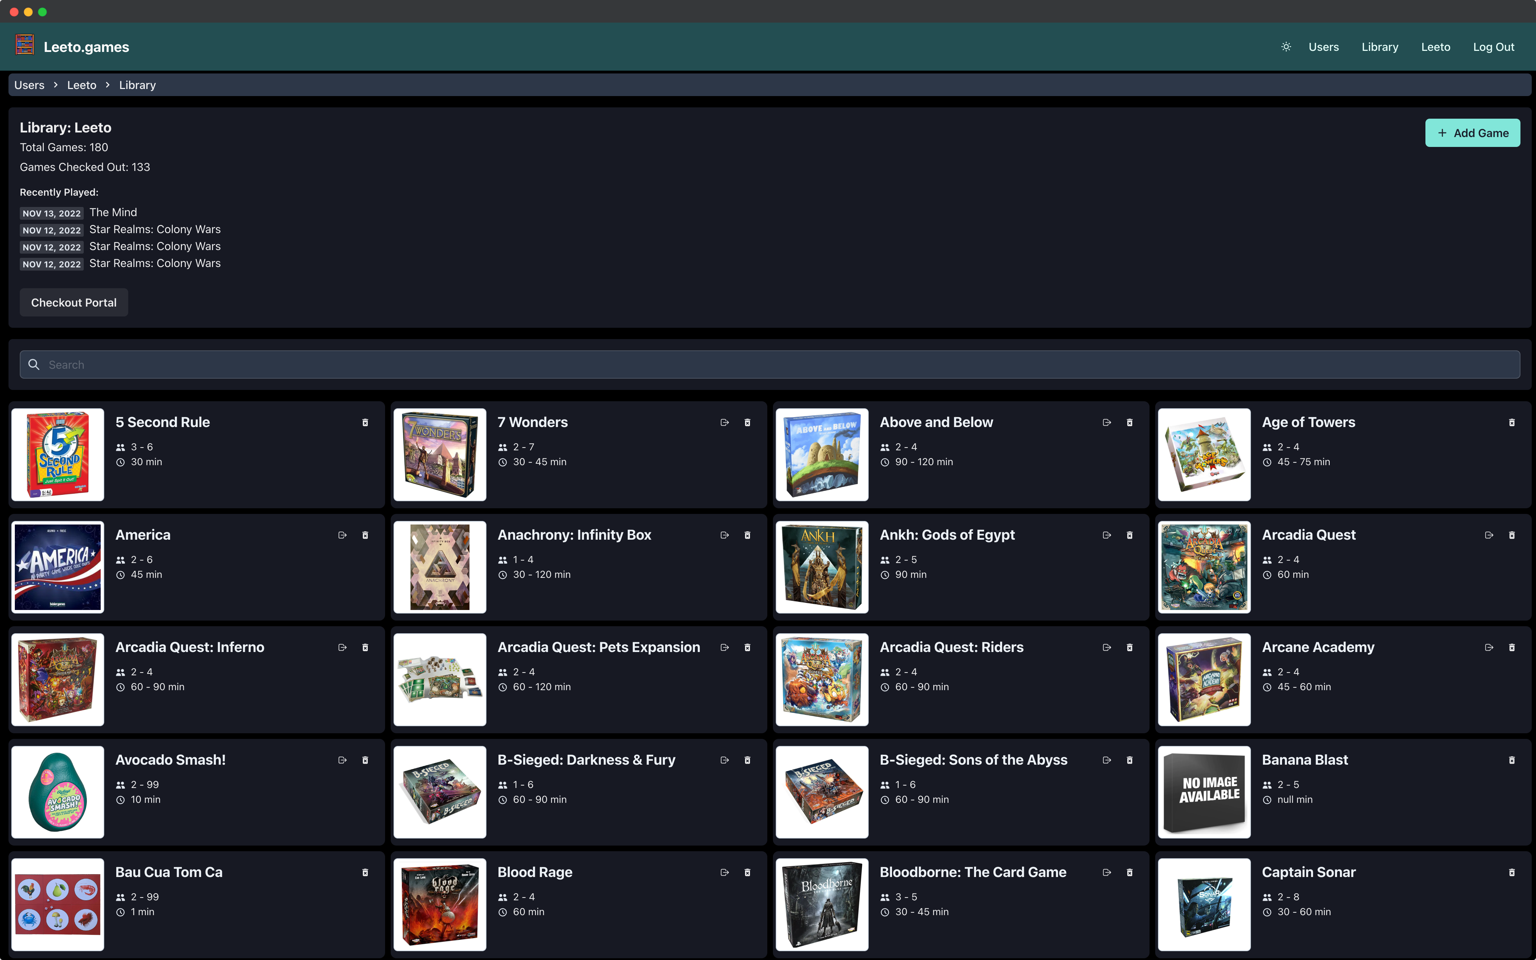Delete Captain Sonar game

coord(1512,873)
